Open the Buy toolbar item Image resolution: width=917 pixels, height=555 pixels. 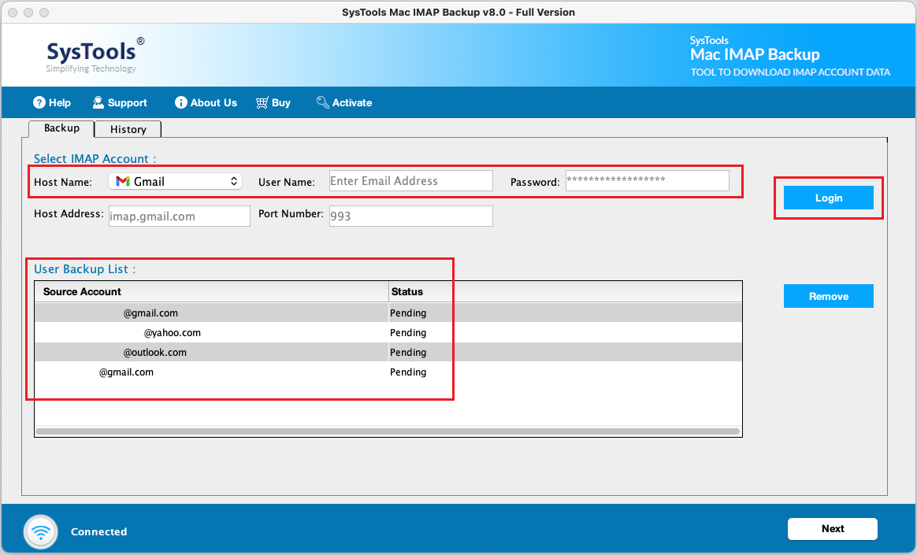point(273,103)
